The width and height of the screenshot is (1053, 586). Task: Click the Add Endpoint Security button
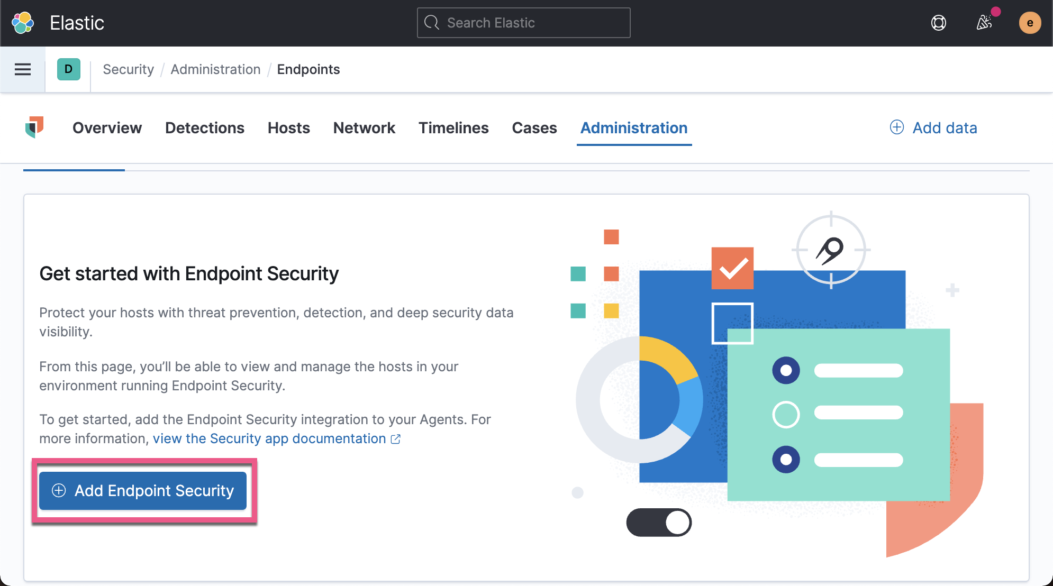[x=142, y=491]
